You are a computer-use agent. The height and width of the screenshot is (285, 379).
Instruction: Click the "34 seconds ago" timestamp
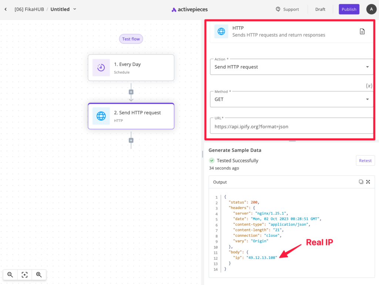pos(224,168)
